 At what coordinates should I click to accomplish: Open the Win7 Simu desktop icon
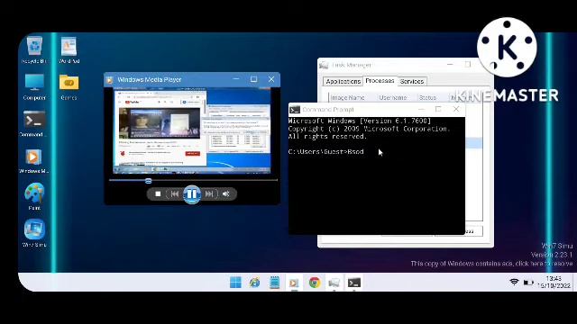pyautogui.click(x=34, y=233)
